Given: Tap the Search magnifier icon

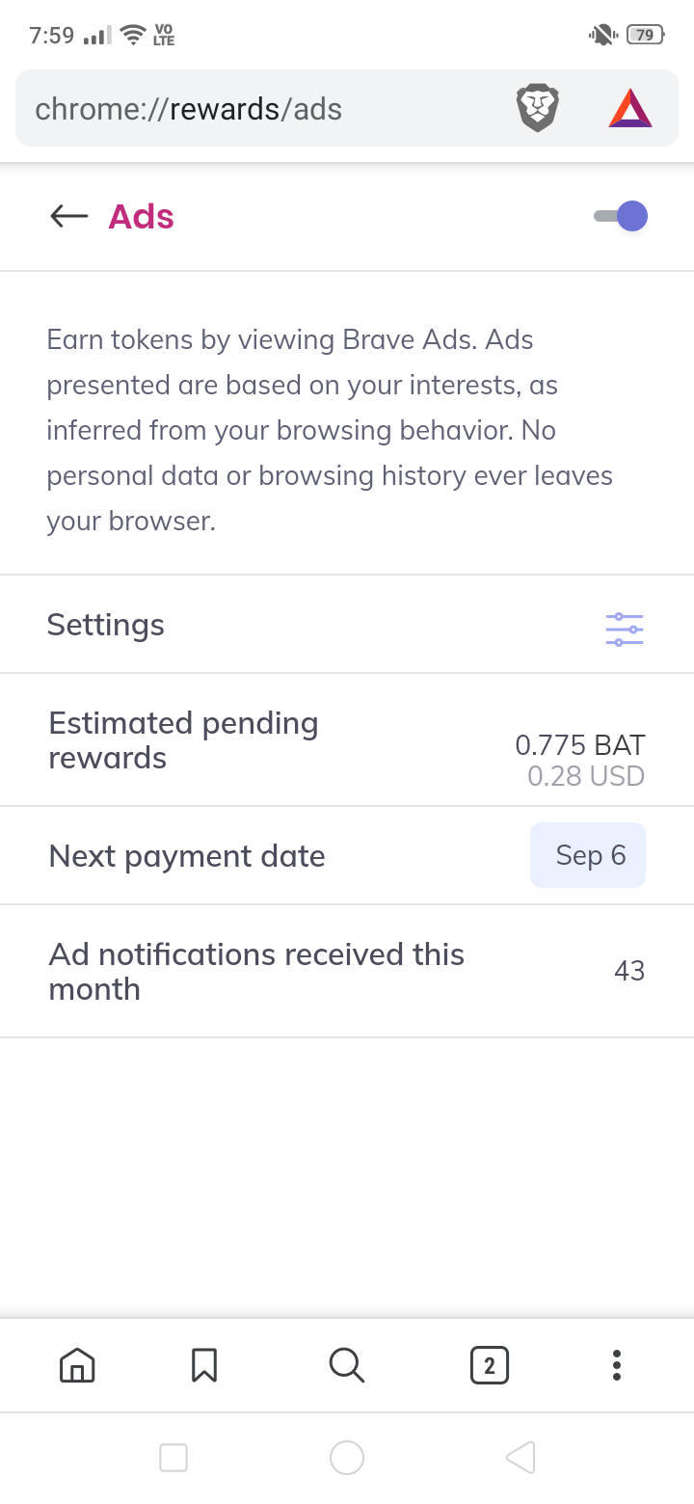Looking at the screenshot, I should tap(346, 1365).
